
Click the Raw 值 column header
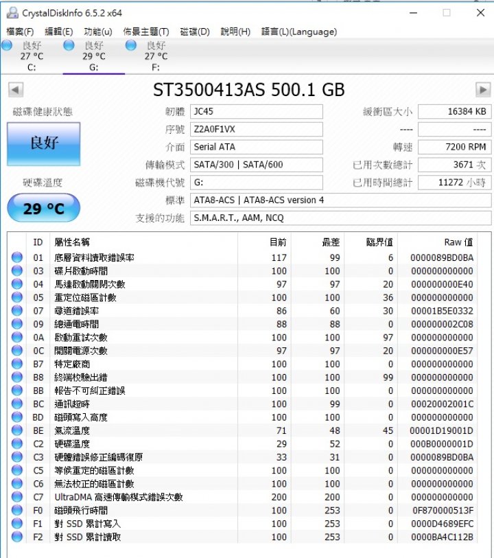pos(438,242)
